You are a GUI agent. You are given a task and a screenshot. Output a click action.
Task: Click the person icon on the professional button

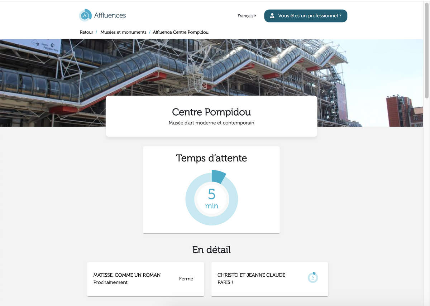click(272, 16)
